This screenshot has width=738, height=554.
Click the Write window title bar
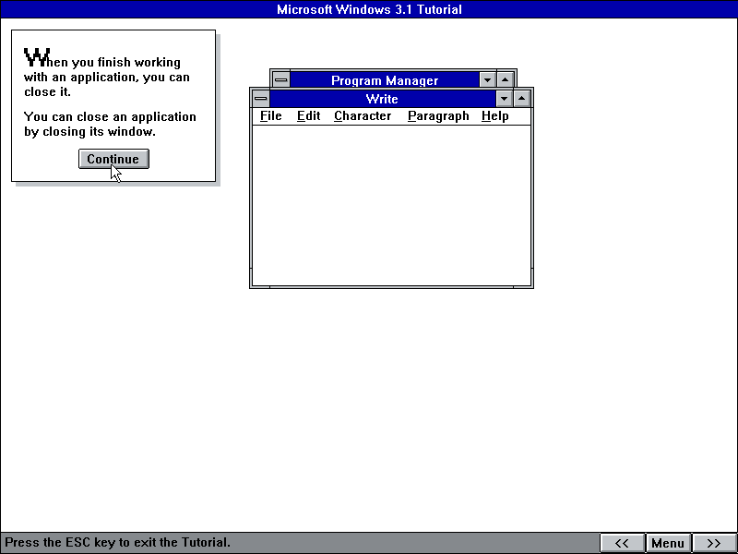coord(382,99)
